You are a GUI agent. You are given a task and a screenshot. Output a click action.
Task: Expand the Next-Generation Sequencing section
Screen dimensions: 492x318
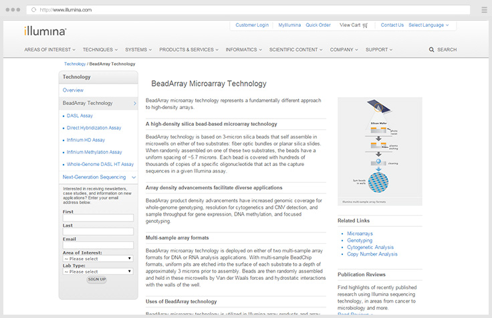134,177
